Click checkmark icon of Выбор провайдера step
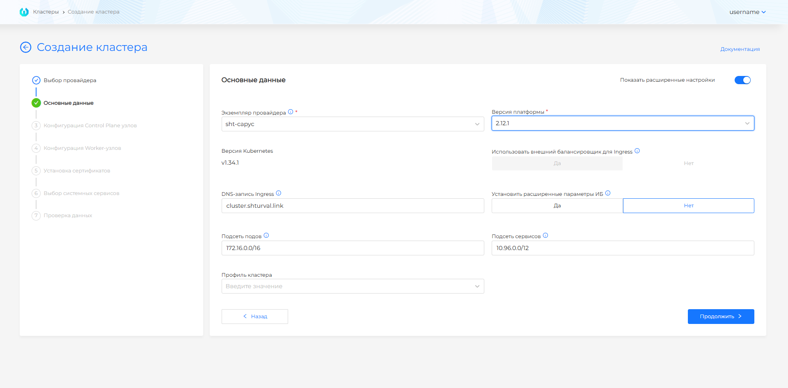Viewport: 788px width, 388px height. 36,80
